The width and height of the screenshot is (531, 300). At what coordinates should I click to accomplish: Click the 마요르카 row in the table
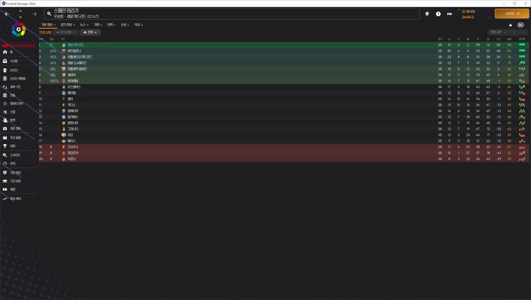tap(283, 153)
